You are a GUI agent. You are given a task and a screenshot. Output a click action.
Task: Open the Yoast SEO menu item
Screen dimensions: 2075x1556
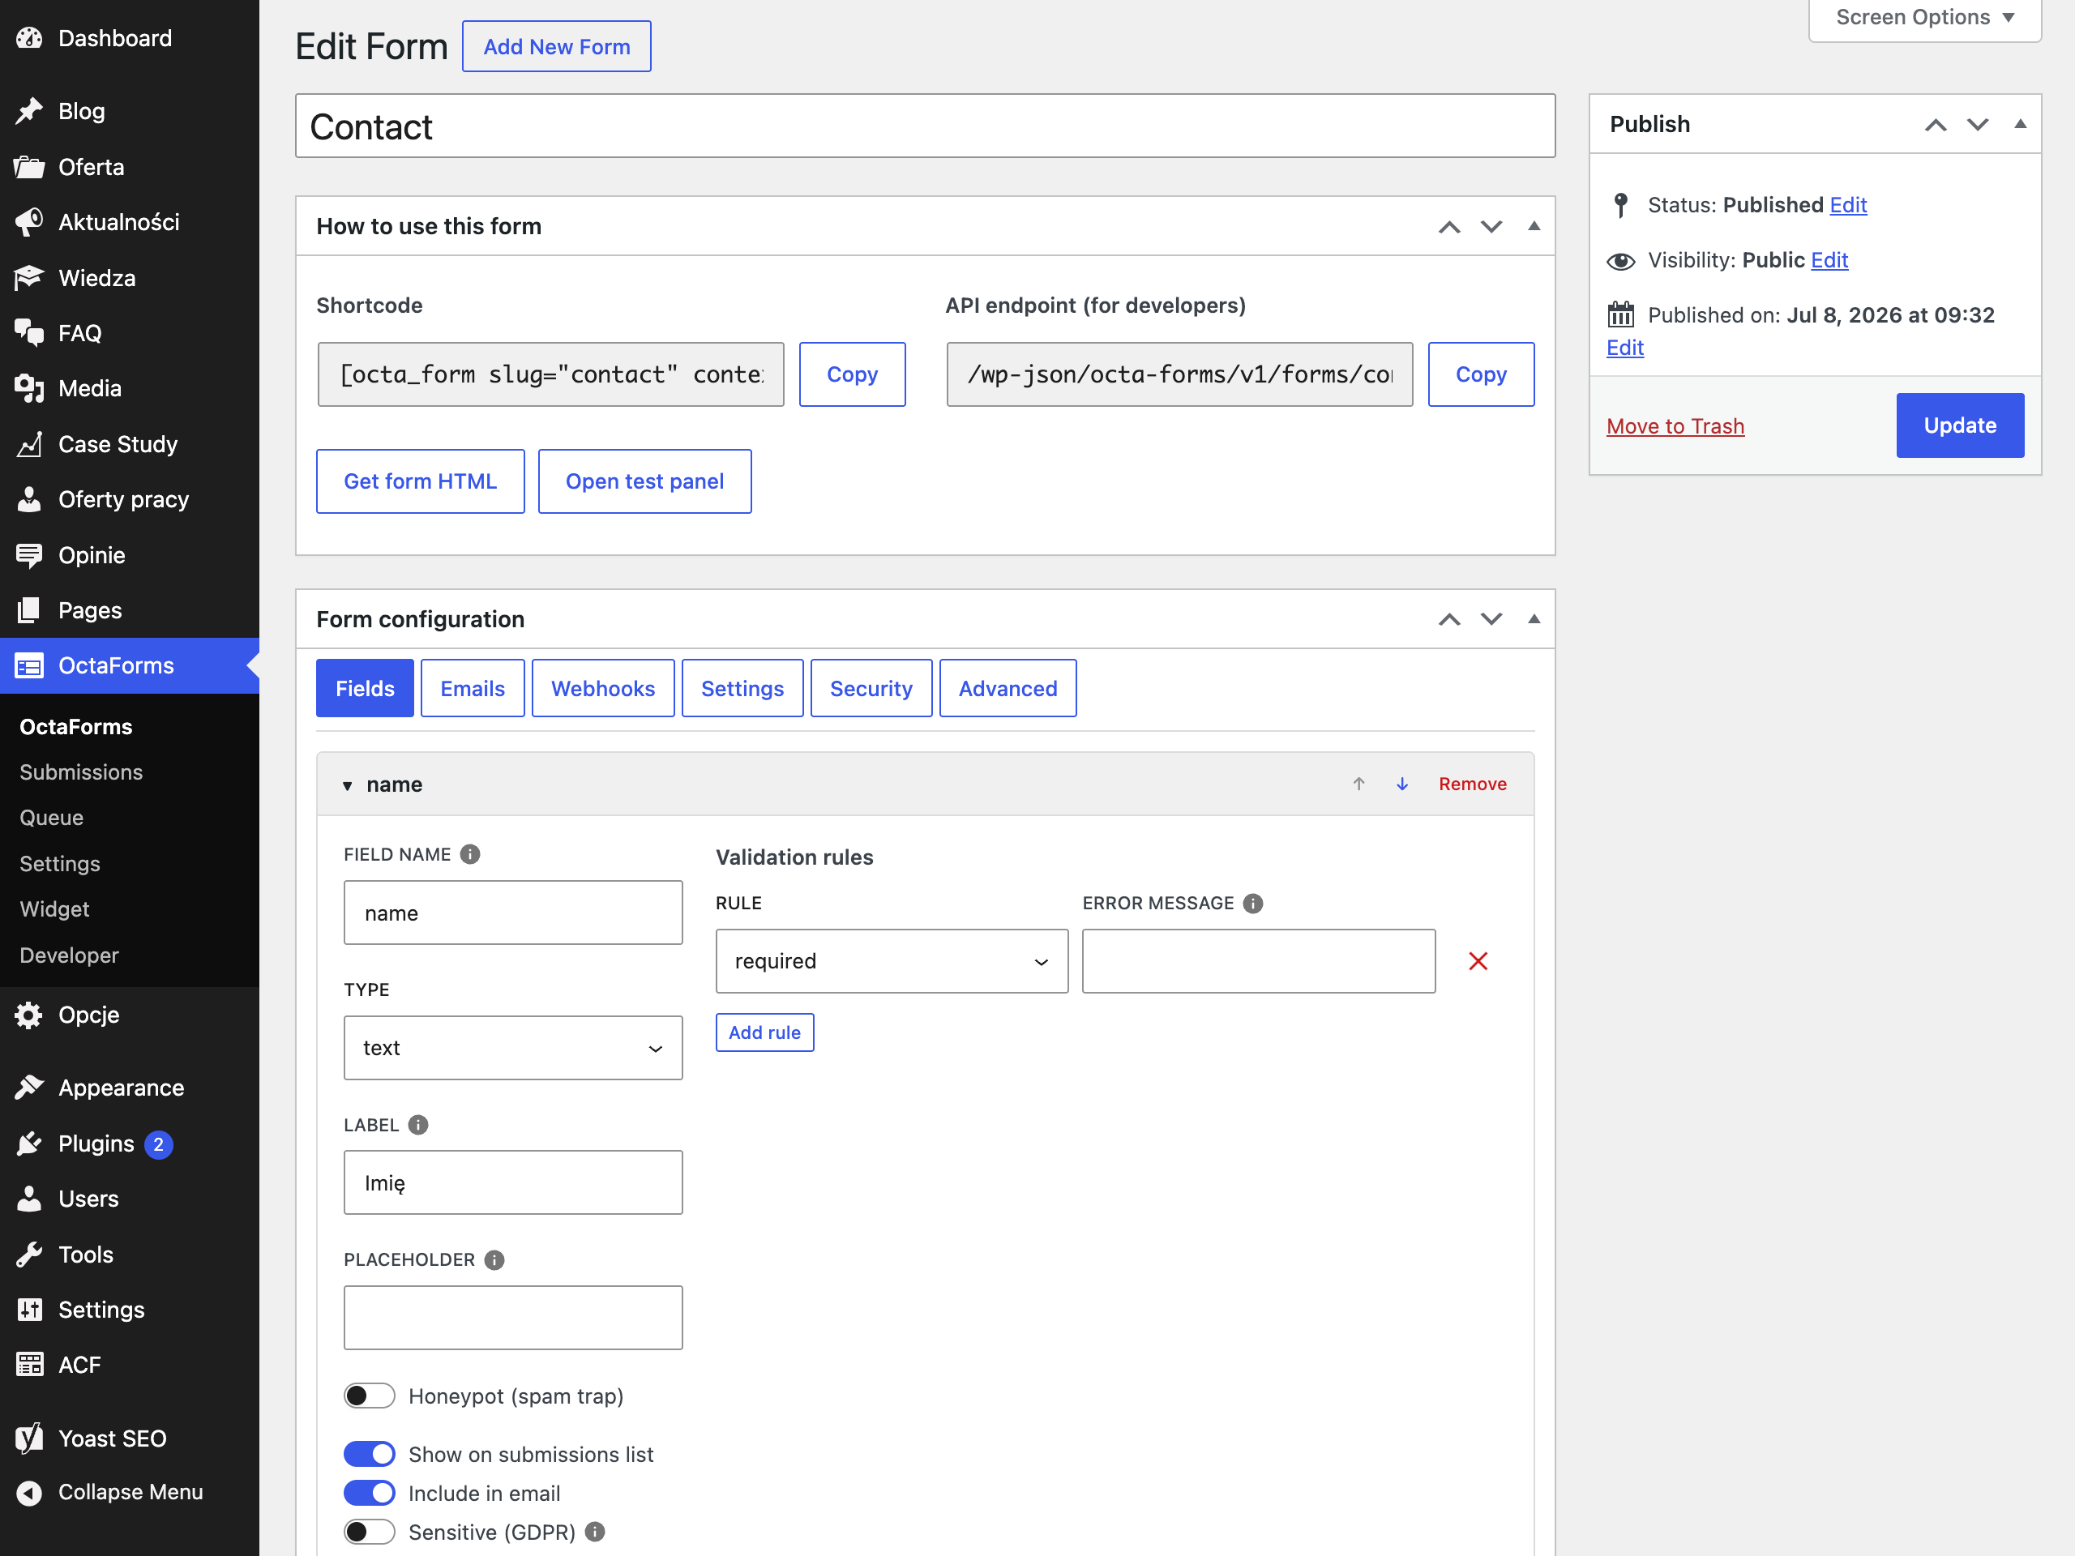[x=130, y=1438]
